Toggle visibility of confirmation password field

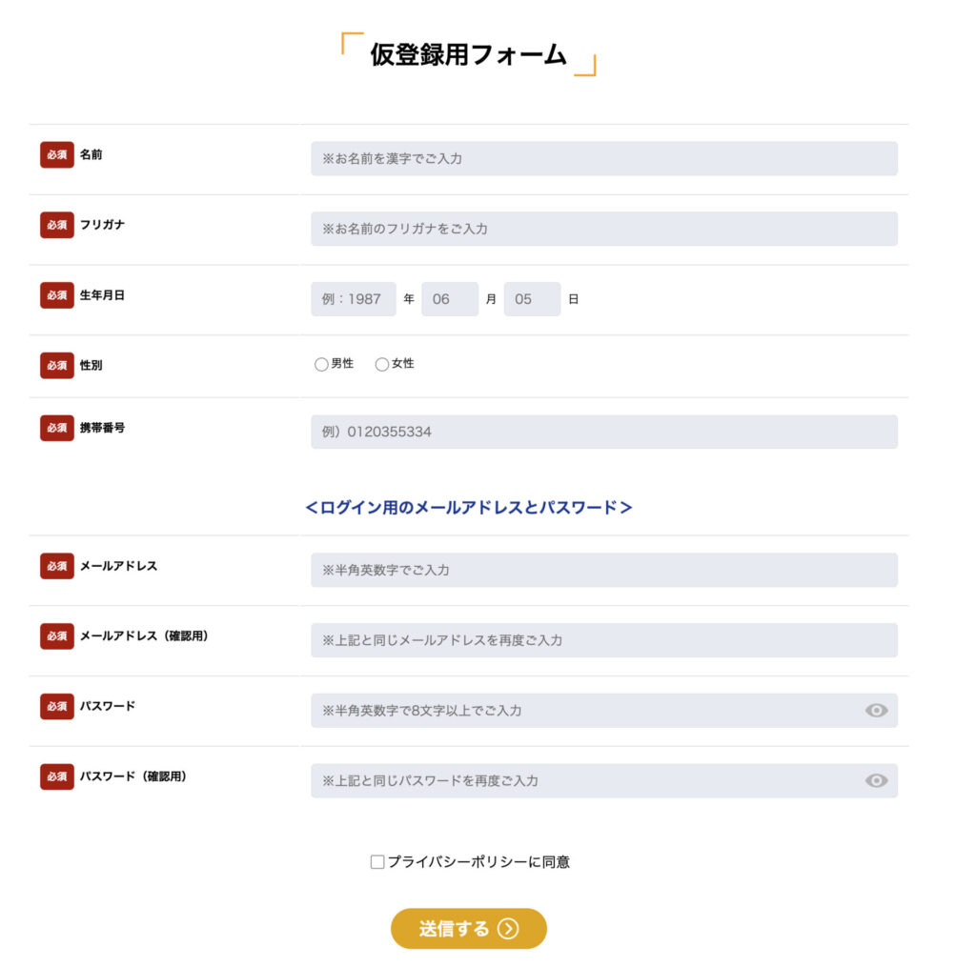click(x=876, y=781)
